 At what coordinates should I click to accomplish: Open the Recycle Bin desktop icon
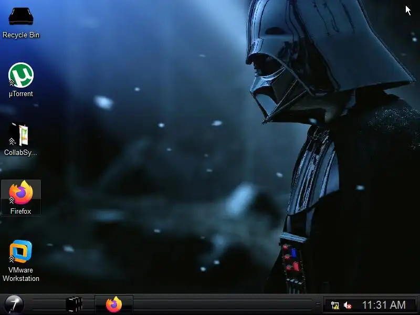[x=21, y=23]
